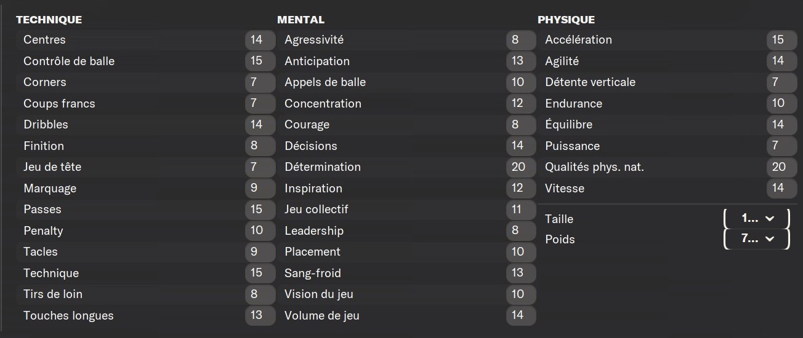803x338 pixels.
Task: Click the Détermination value of 20
Action: (521, 167)
